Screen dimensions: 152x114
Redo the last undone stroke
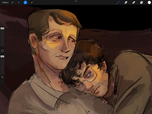[2, 82]
